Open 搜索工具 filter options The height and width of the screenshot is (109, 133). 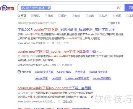pyautogui.click(x=114, y=23)
